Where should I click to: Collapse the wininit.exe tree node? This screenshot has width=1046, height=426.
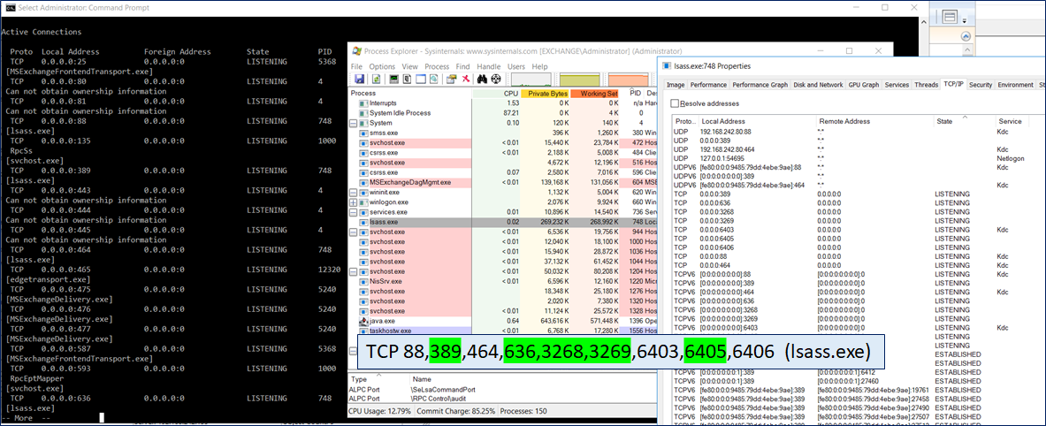tap(355, 192)
